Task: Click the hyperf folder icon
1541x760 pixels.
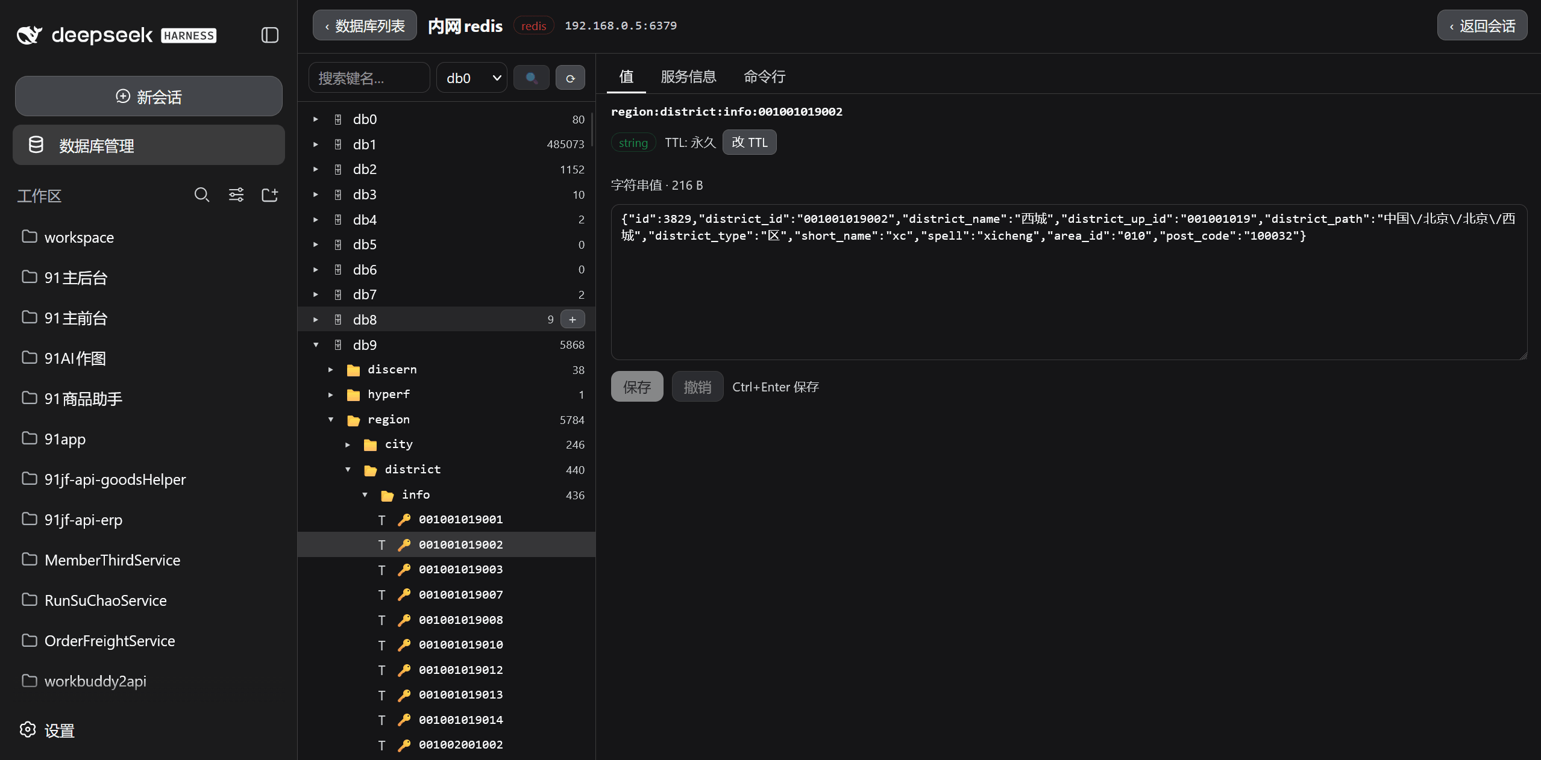Action: click(353, 394)
